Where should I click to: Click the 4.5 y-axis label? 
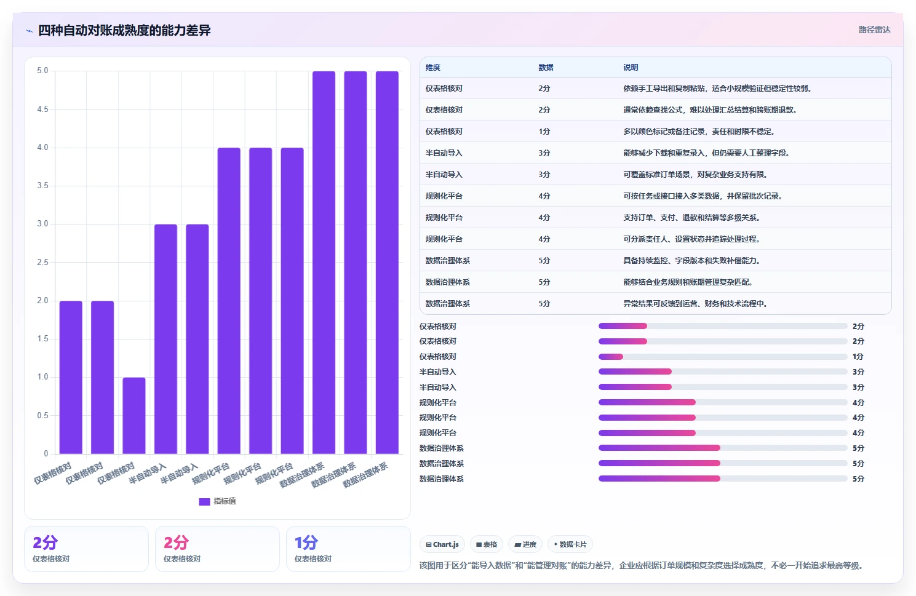[42, 109]
